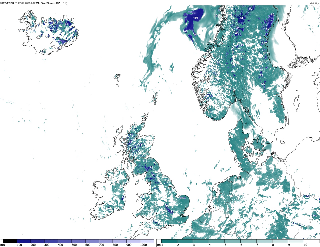Click the '69' value in northern Sweden
The image size is (320, 247).
coord(268,29)
